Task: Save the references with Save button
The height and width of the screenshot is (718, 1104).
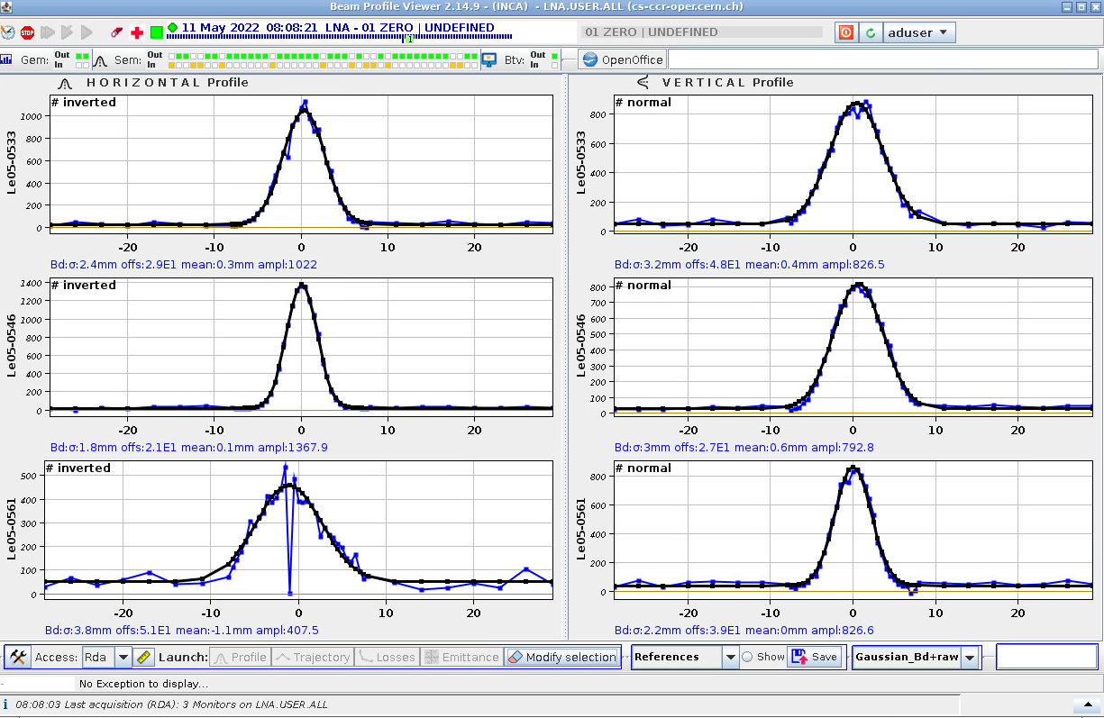Action: 815,657
